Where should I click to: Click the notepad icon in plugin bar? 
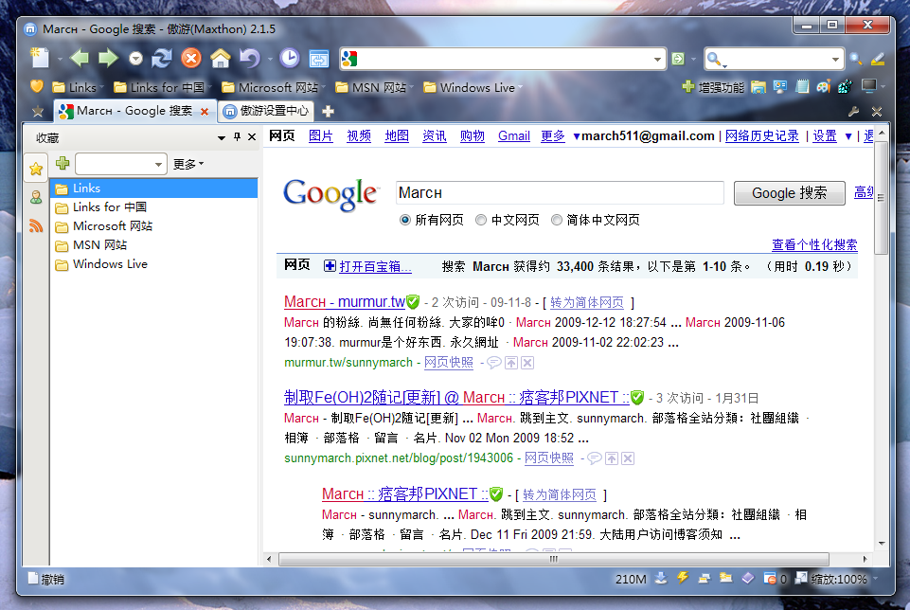tap(801, 87)
